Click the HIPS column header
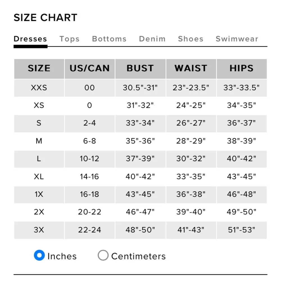The height and width of the screenshot is (281, 281). 241,68
